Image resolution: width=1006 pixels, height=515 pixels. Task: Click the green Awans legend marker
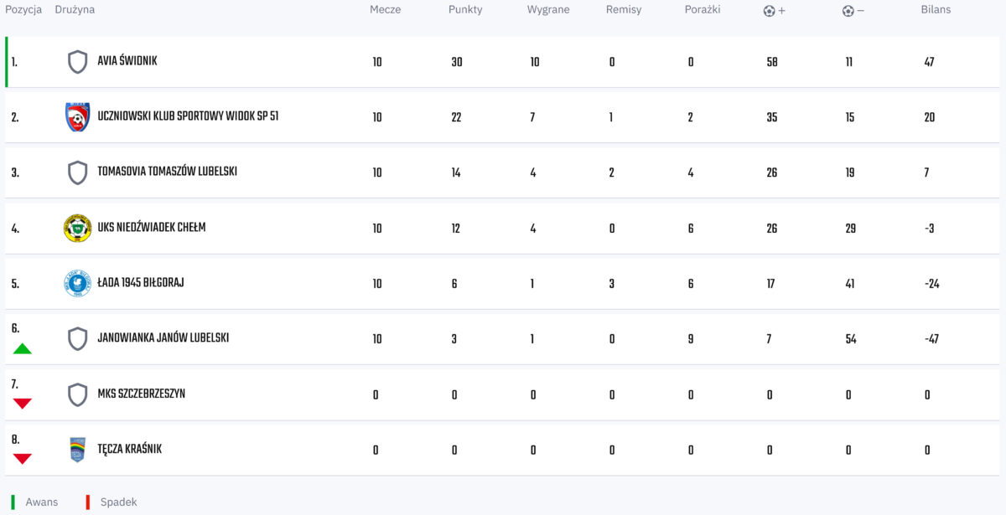pyautogui.click(x=13, y=502)
